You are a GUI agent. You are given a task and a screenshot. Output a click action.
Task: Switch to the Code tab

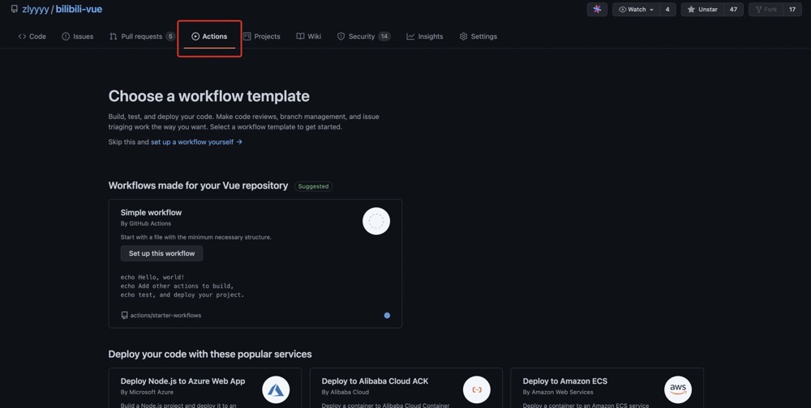pyautogui.click(x=32, y=36)
